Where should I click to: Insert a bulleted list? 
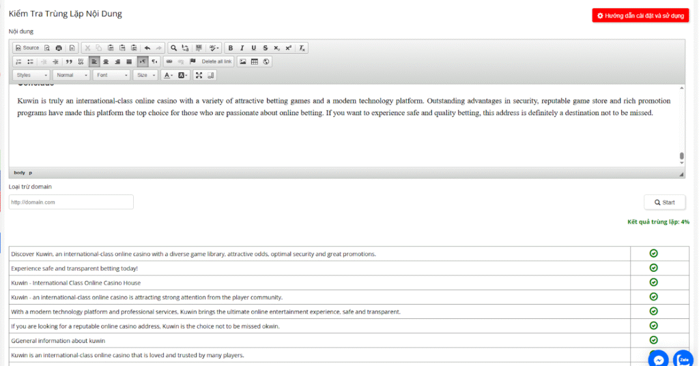pyautogui.click(x=30, y=61)
